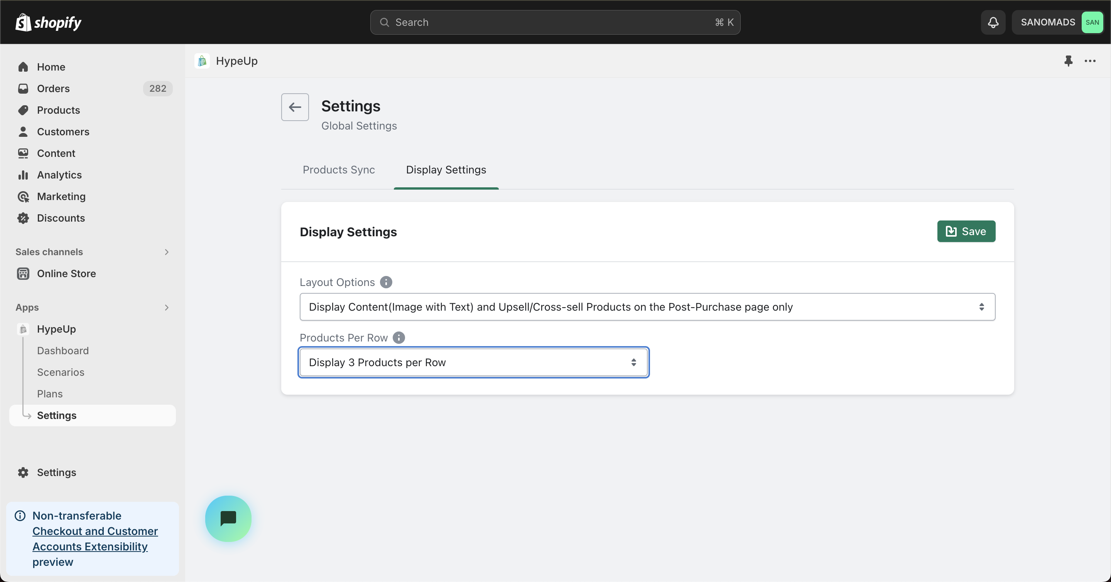Open the Layout Options dropdown

(647, 307)
